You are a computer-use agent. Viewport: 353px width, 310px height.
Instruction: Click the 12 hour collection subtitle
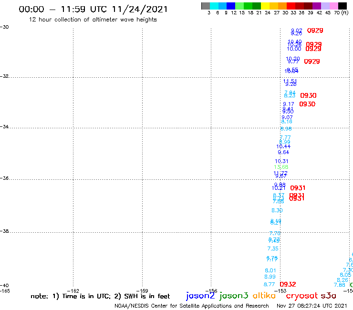coord(93,20)
